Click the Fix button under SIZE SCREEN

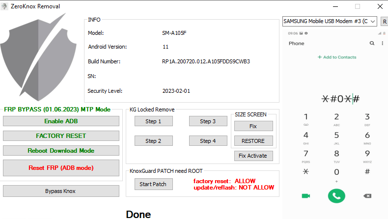(253, 126)
